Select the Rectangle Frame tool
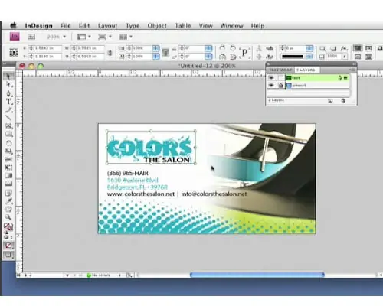Screen dimensions: 383x306 (8, 125)
